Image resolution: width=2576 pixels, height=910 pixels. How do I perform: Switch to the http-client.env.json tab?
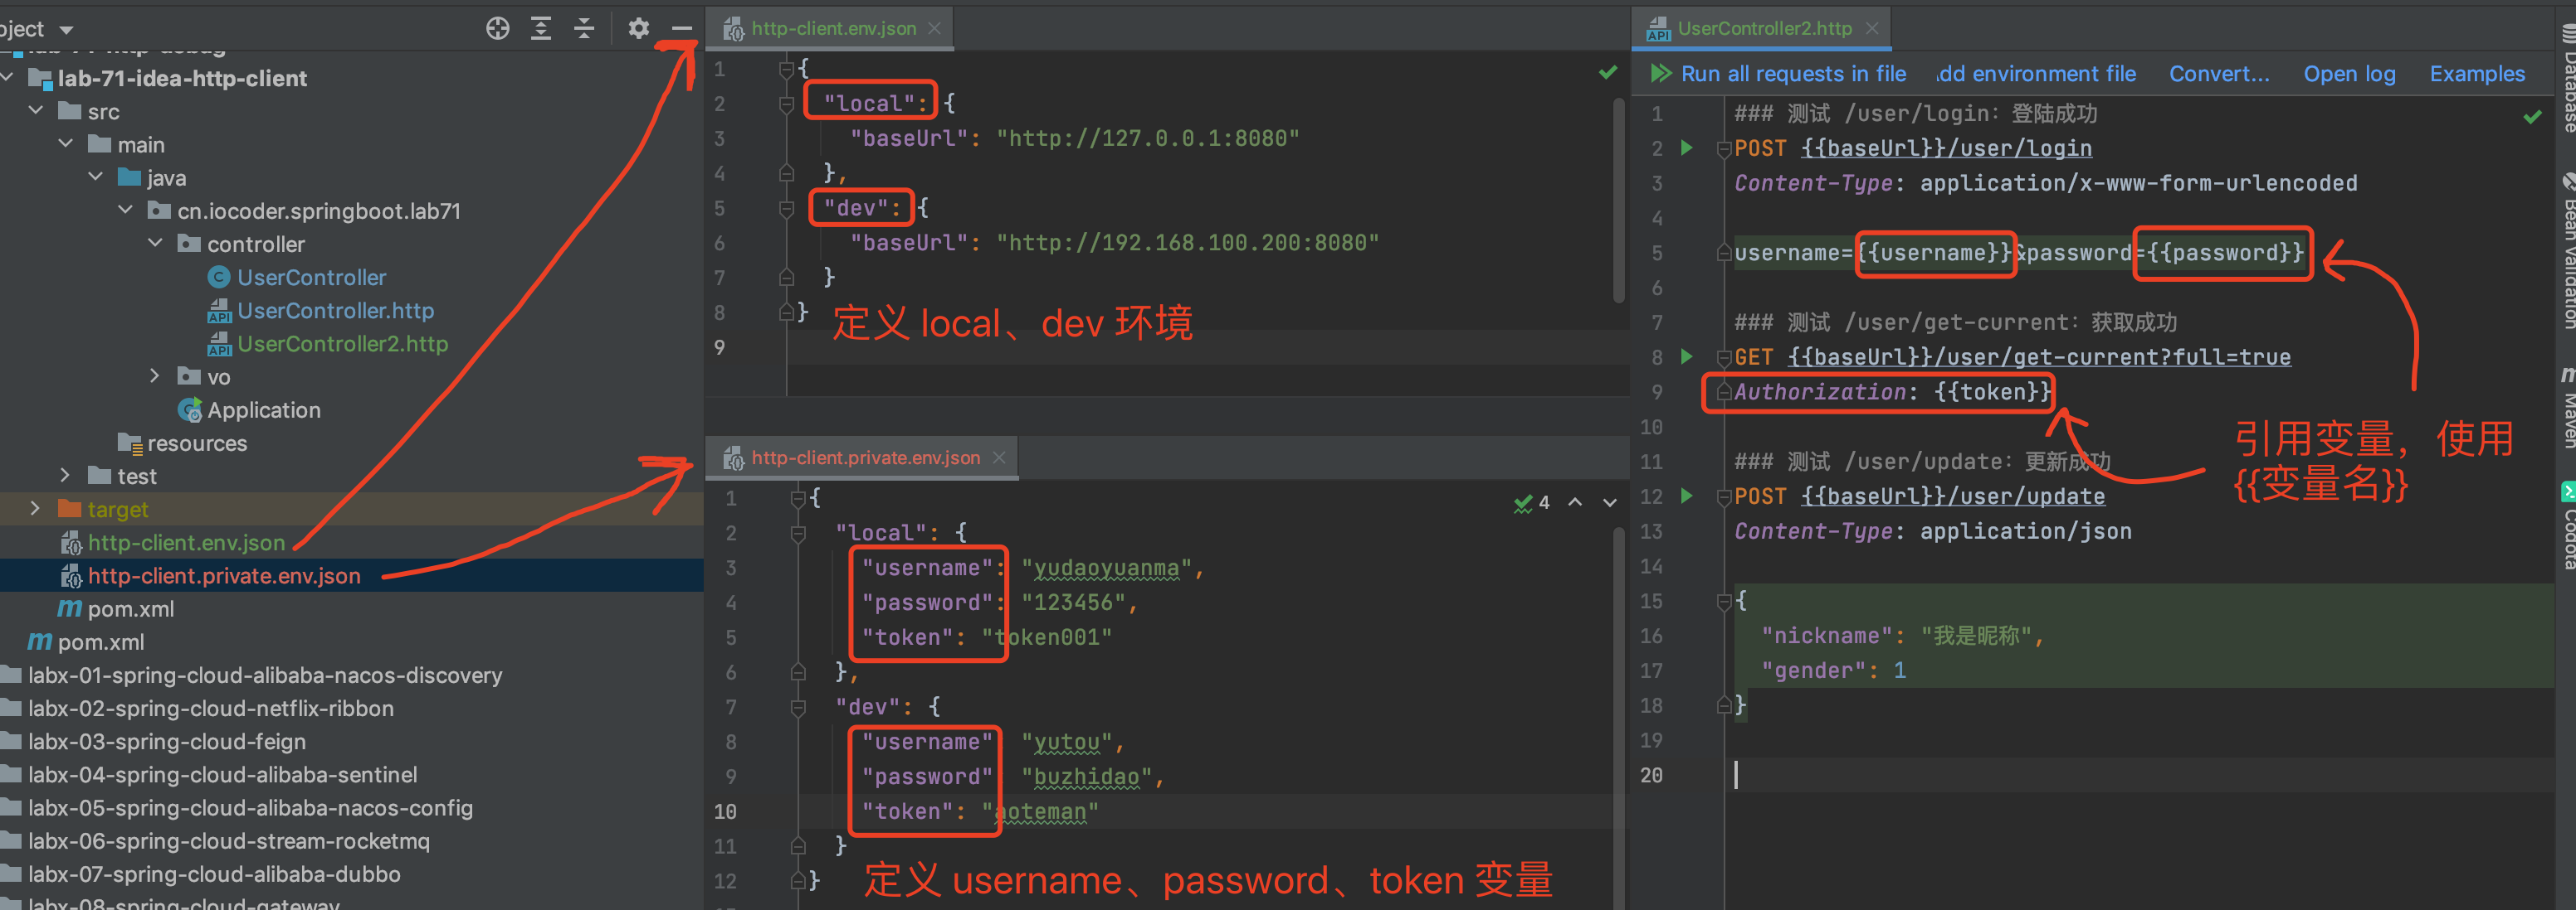[832, 29]
